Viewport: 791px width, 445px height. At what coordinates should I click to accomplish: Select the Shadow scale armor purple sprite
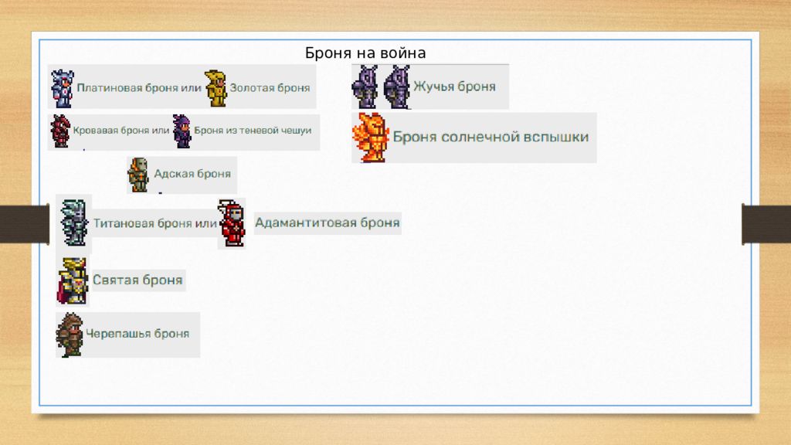tap(182, 131)
